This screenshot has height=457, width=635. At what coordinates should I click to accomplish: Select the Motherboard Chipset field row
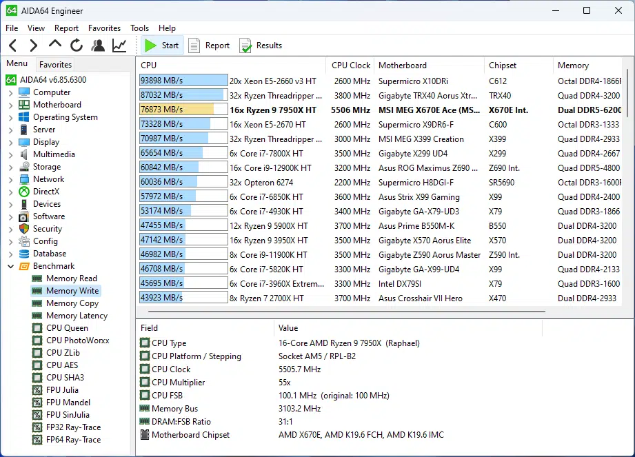click(340, 435)
